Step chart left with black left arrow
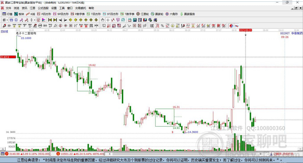Image resolution: width=303 pixels, height=163 pixels. pyautogui.click(x=60, y=20)
